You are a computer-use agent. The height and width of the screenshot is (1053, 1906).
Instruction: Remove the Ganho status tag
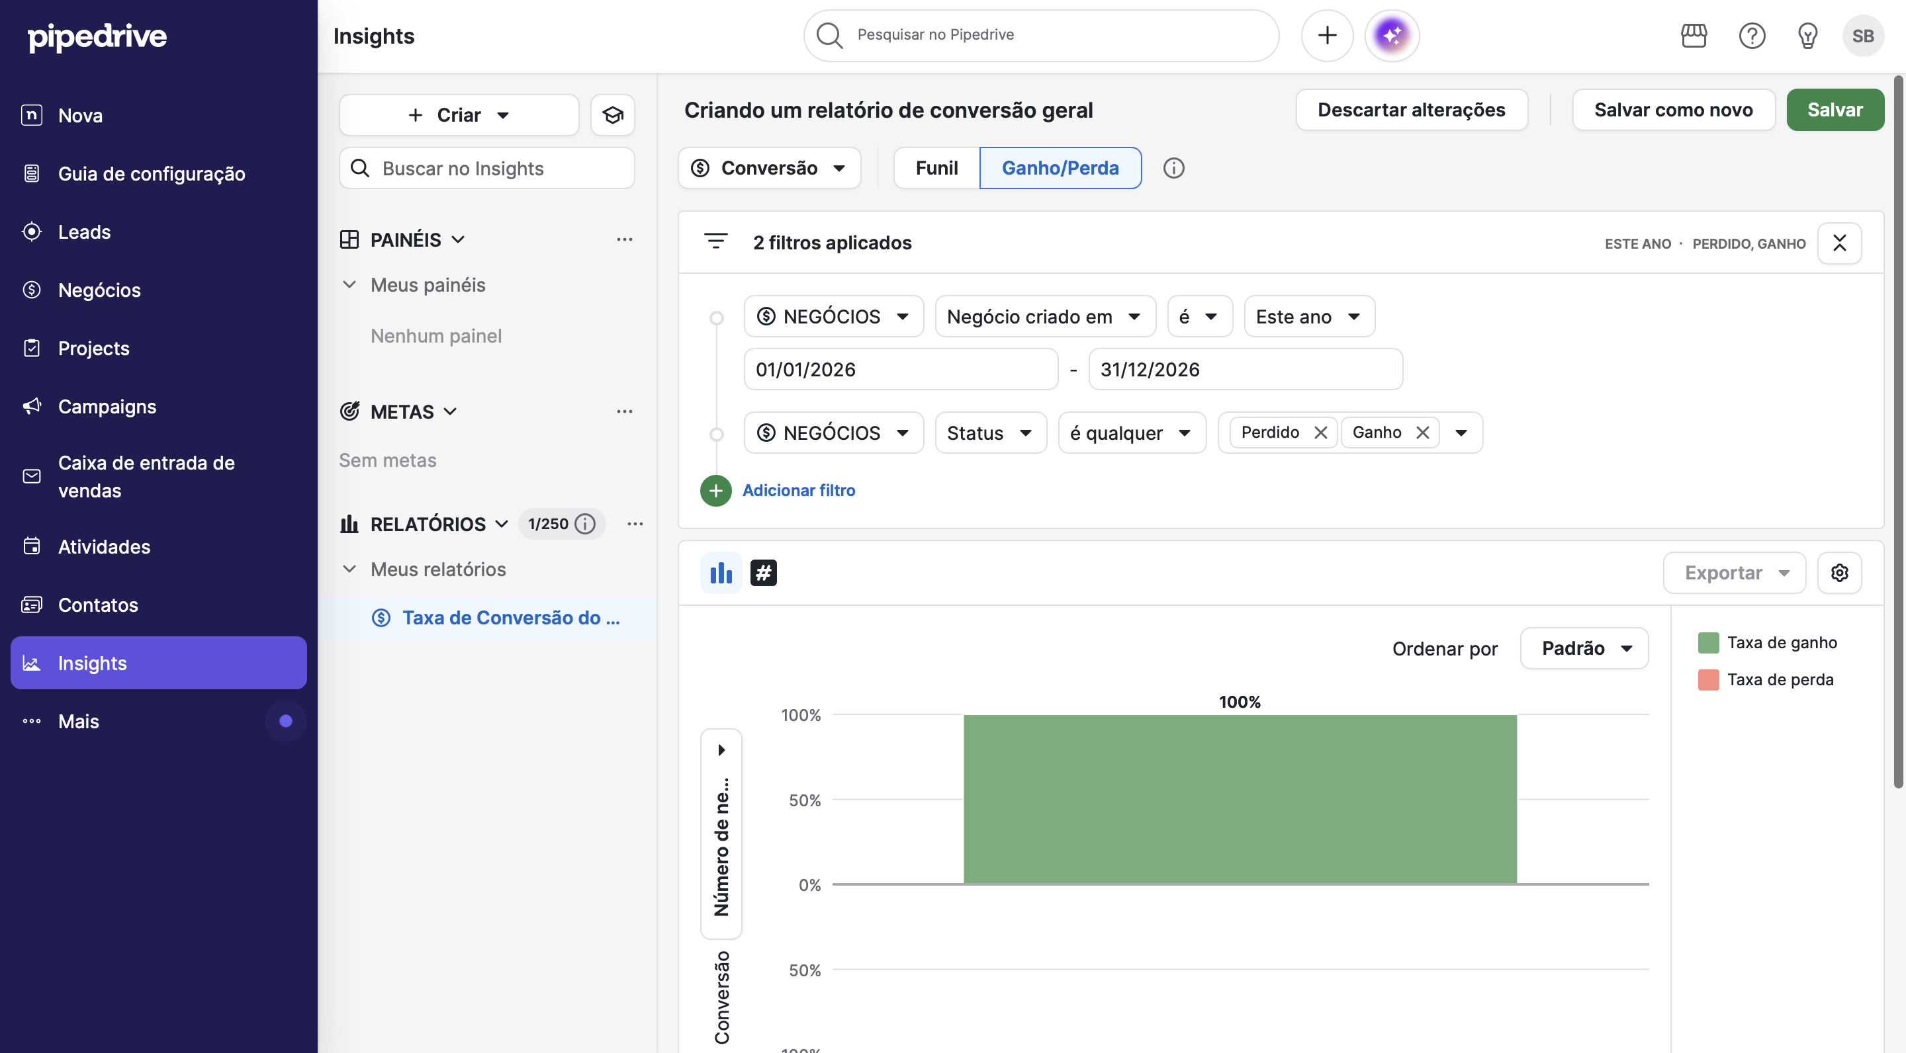pyautogui.click(x=1422, y=433)
